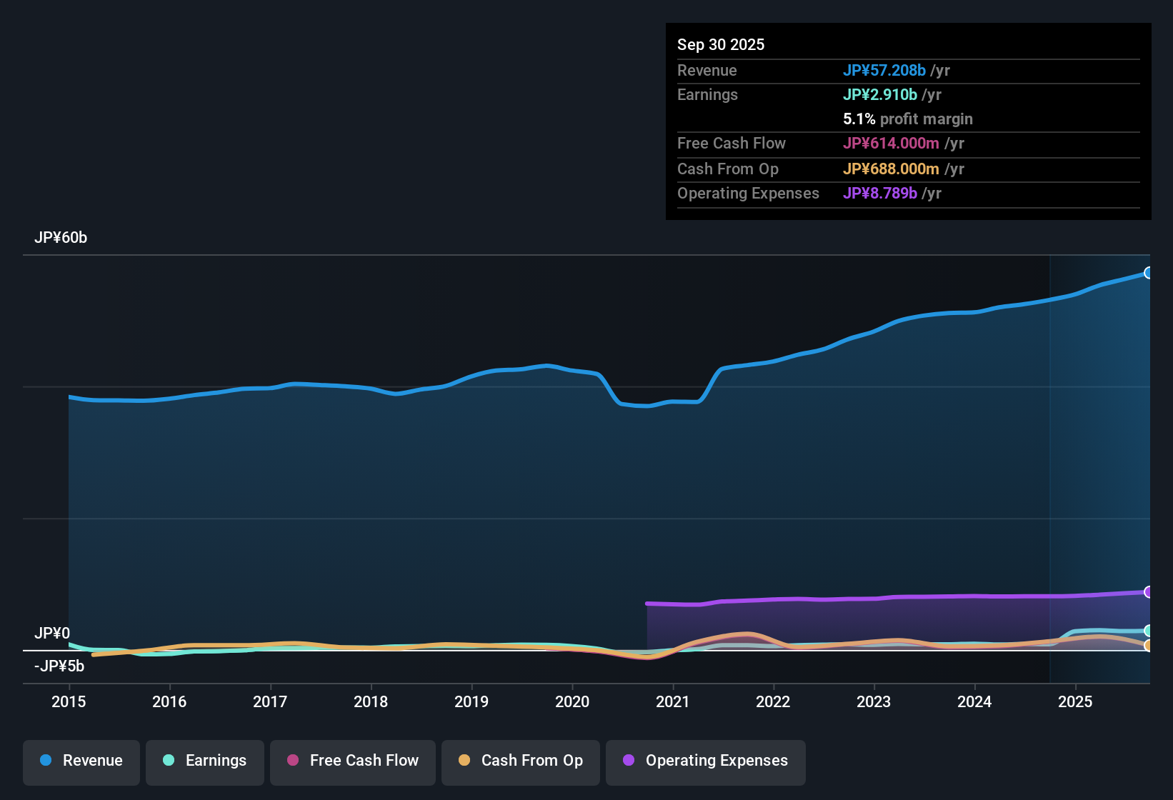Select the Revenue endpoint marker on the chart

1148,273
